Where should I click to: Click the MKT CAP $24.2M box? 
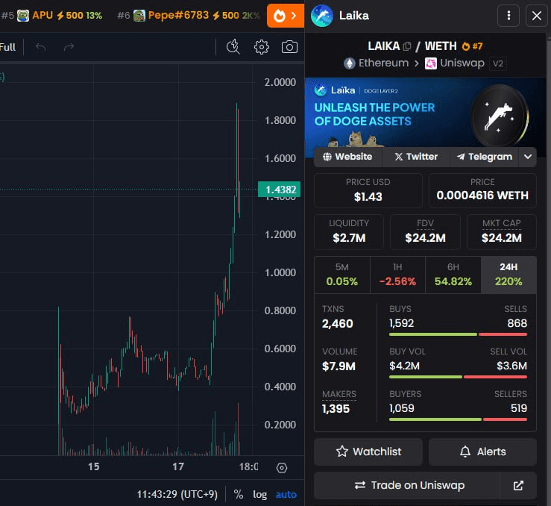pos(502,231)
